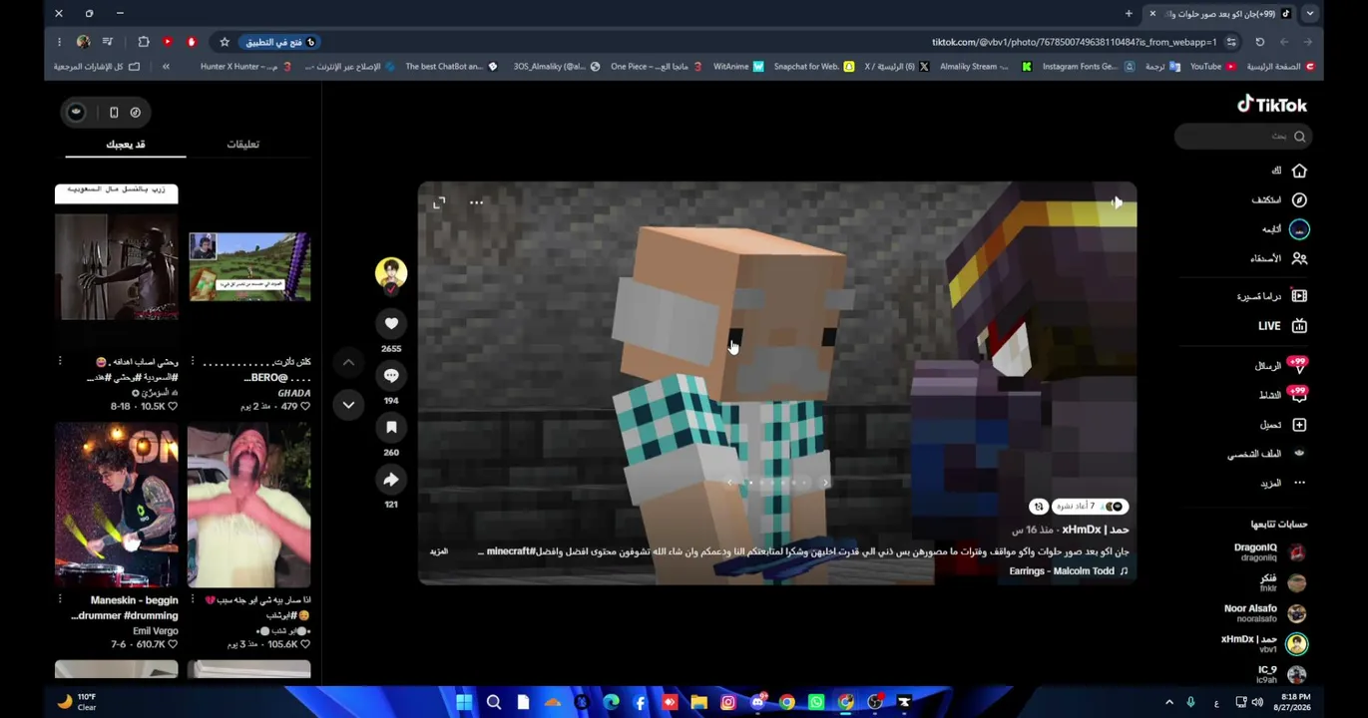Open Noor Alsafo followed account
Screen dimensions: 1368x718
point(1265,613)
